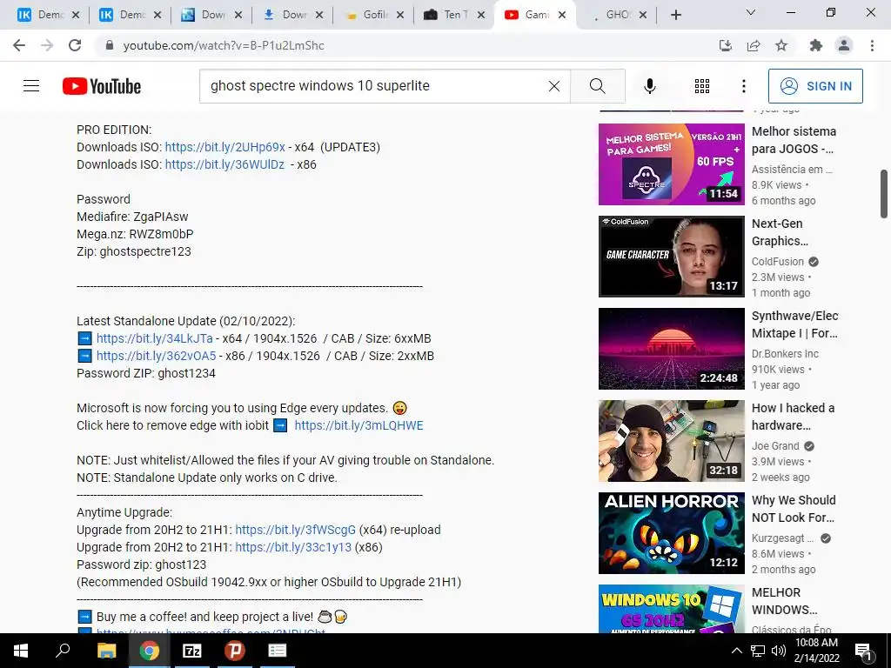
Task: Open the Dr.Bonkers Inc channel name
Action: coord(786,354)
